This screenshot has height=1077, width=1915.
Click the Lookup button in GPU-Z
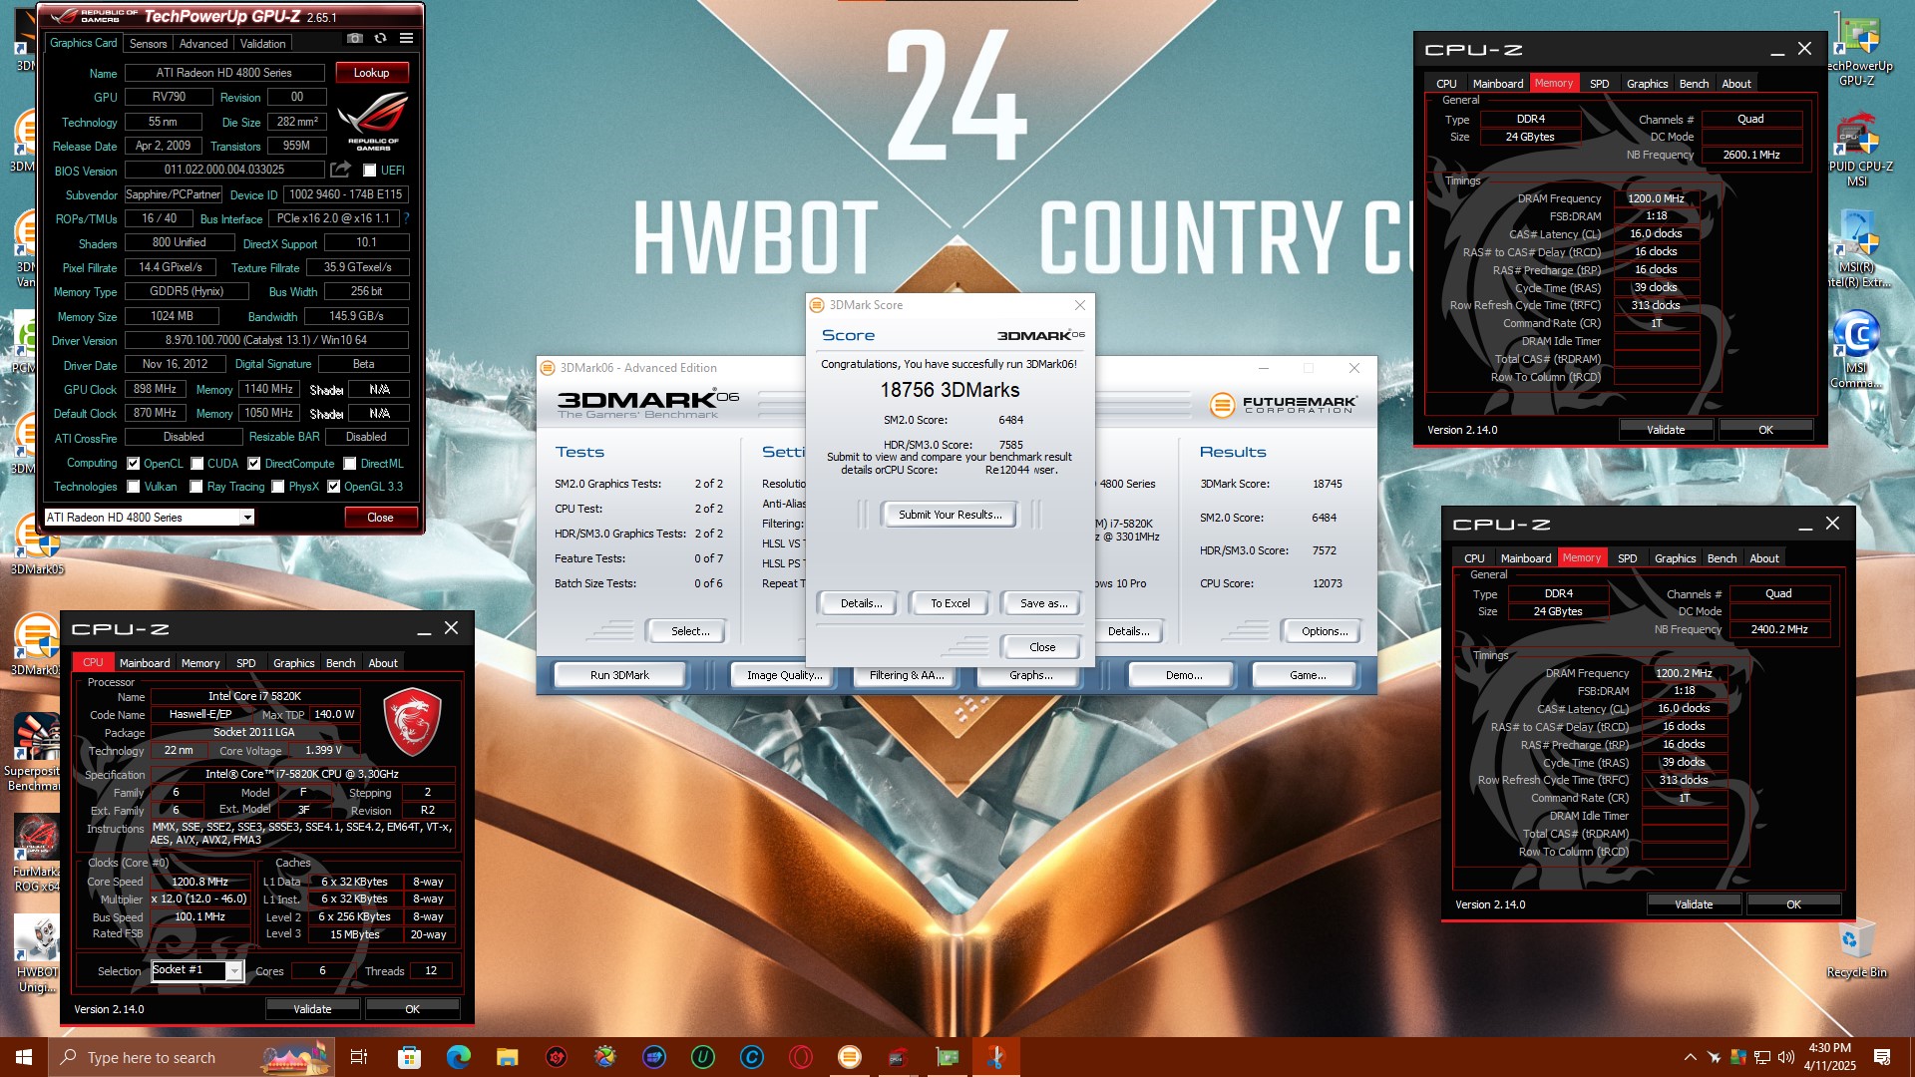(371, 73)
